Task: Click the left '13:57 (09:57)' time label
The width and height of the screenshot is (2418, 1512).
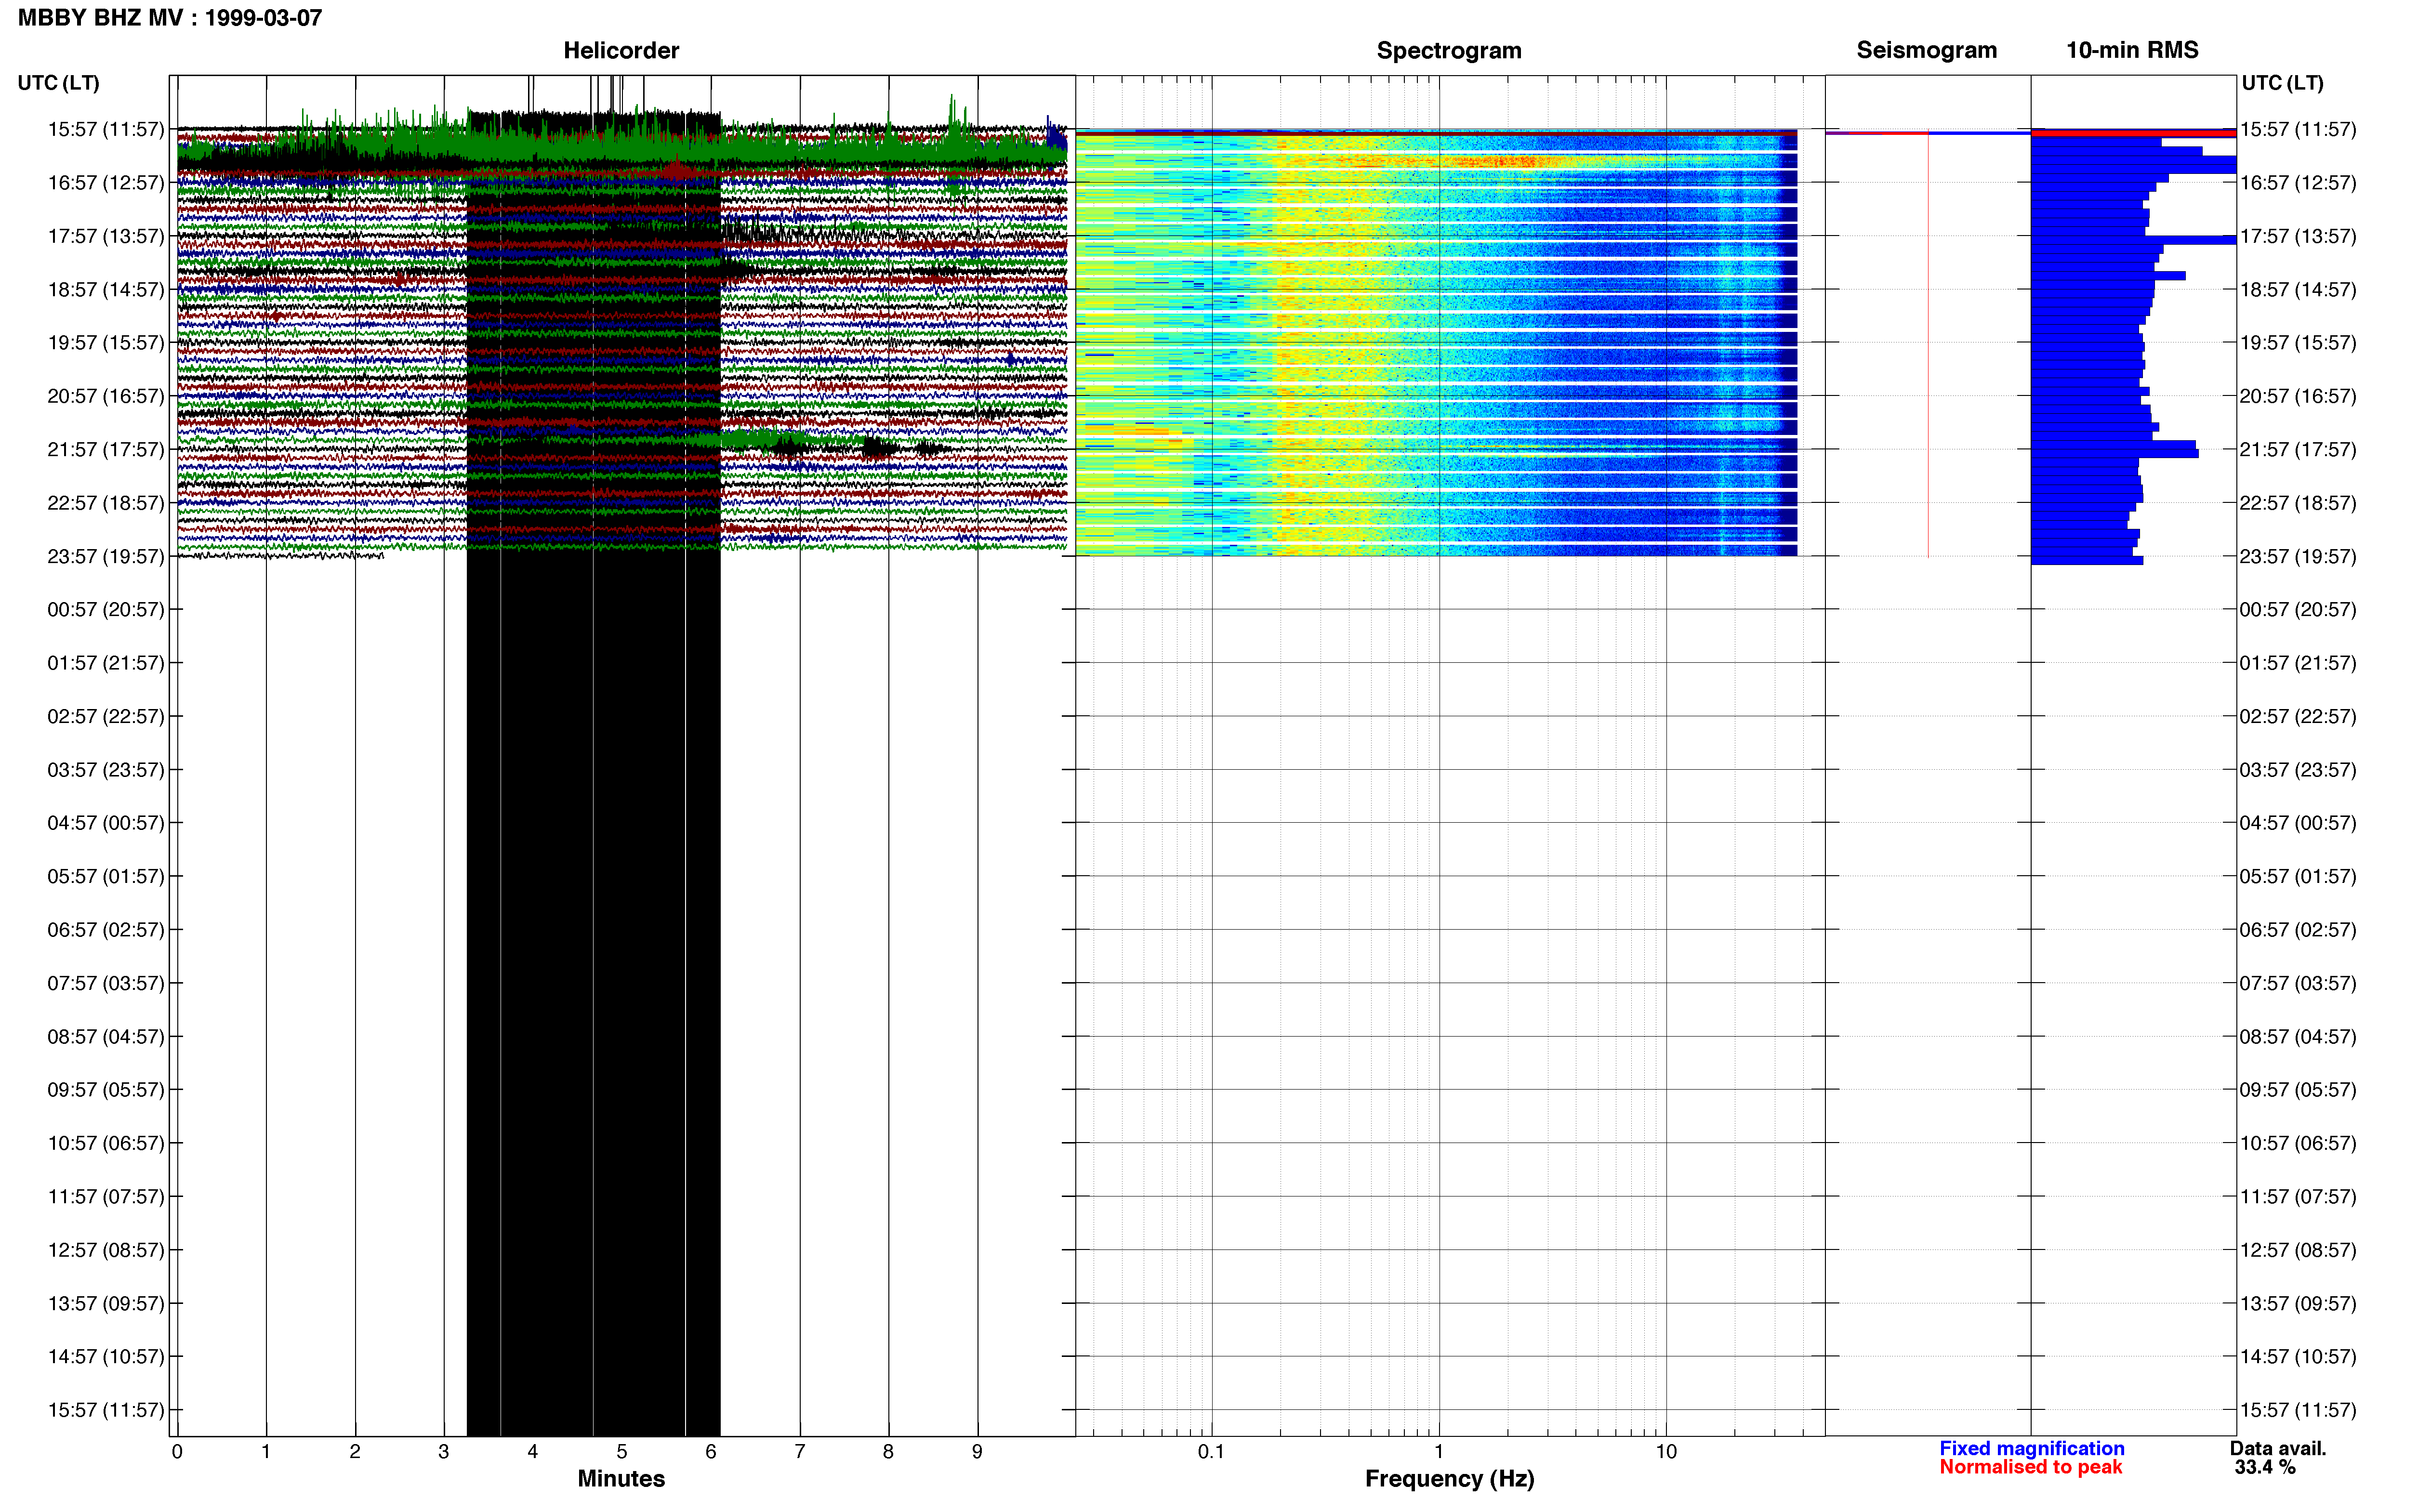Action: point(105,1304)
